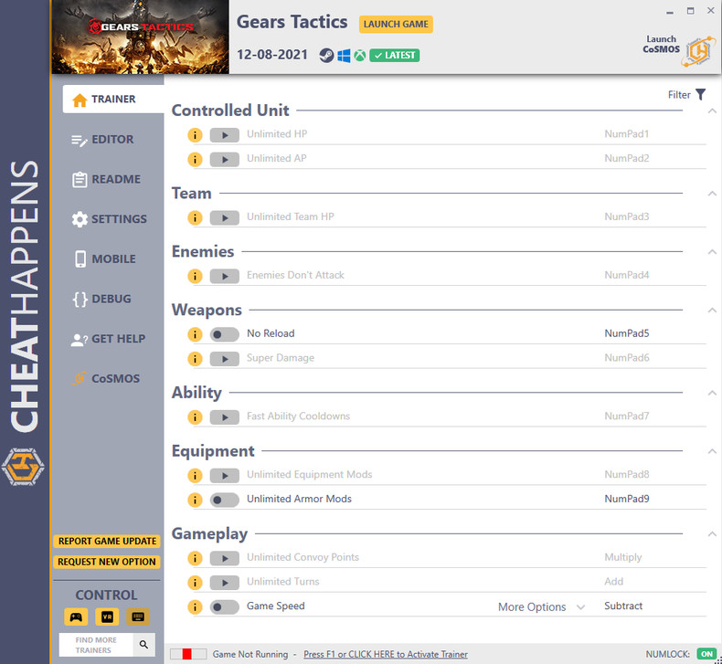The image size is (722, 664).
Task: Click the red activation status indicator
Action: (x=187, y=654)
